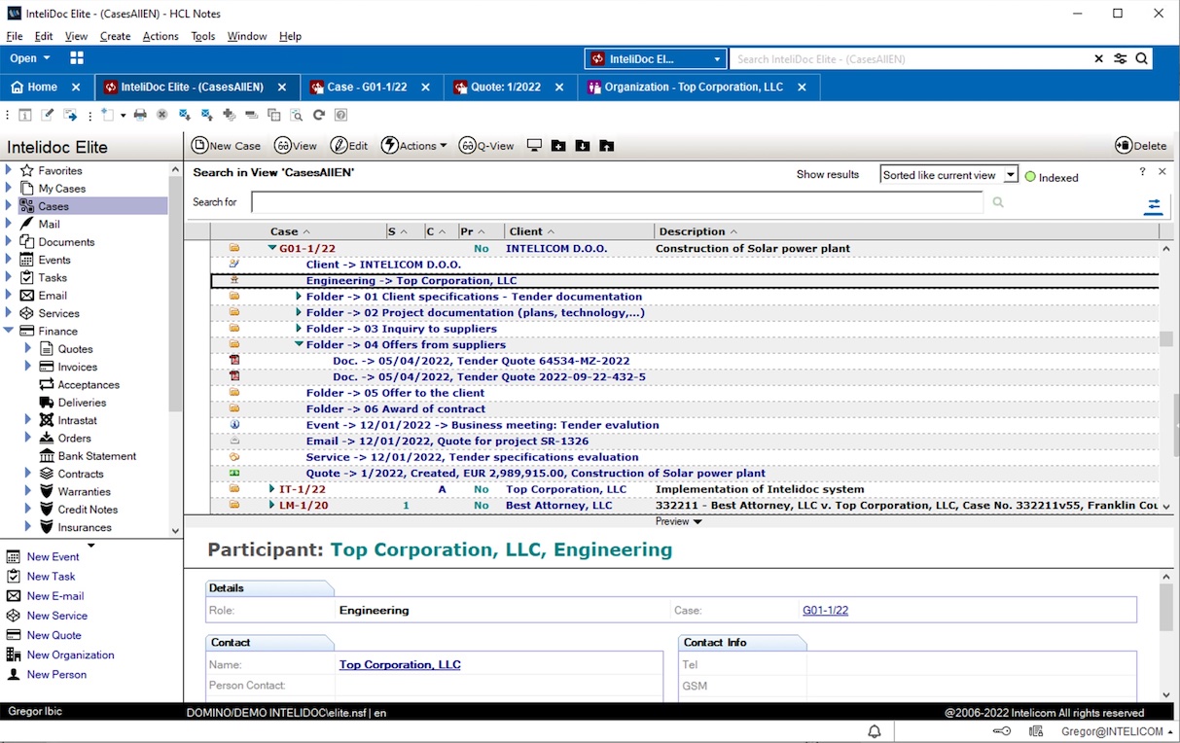The width and height of the screenshot is (1180, 743).
Task: Open the Actions dropdown in action bar
Action: pyautogui.click(x=413, y=146)
